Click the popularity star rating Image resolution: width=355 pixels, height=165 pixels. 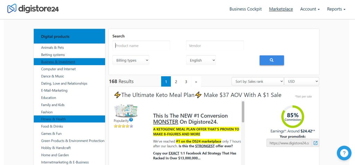point(123,126)
